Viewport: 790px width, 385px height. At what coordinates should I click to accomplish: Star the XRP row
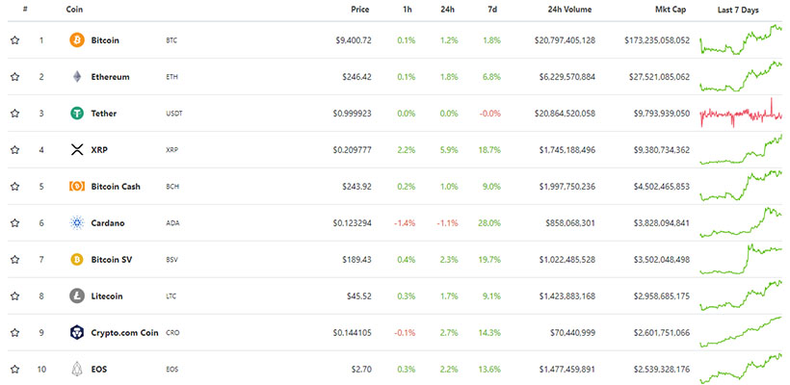[14, 149]
